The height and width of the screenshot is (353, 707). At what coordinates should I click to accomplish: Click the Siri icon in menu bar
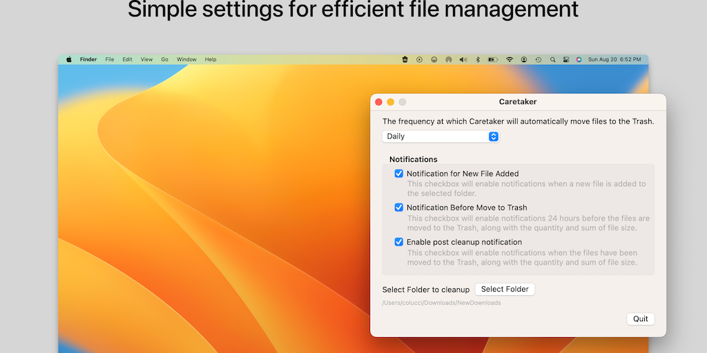(x=579, y=60)
